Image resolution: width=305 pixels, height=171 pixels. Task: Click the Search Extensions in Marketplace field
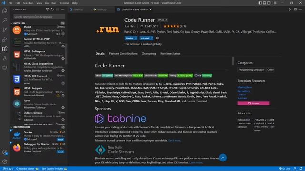pos(39,17)
